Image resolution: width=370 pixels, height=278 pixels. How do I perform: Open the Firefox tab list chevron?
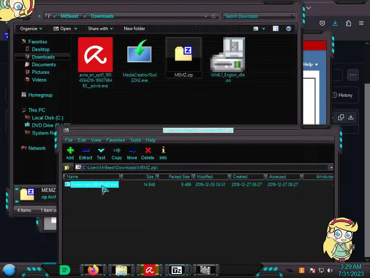point(309,8)
